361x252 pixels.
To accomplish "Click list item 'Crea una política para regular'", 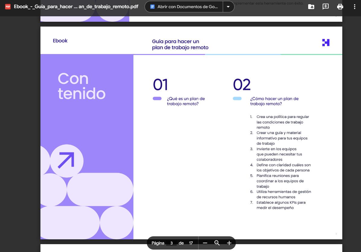I will point(282,116).
